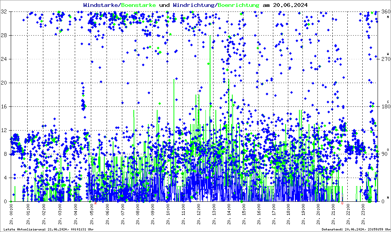The height and width of the screenshot is (232, 391).
Task: Click time label 11:00 on x-axis
Action: tap(183, 210)
